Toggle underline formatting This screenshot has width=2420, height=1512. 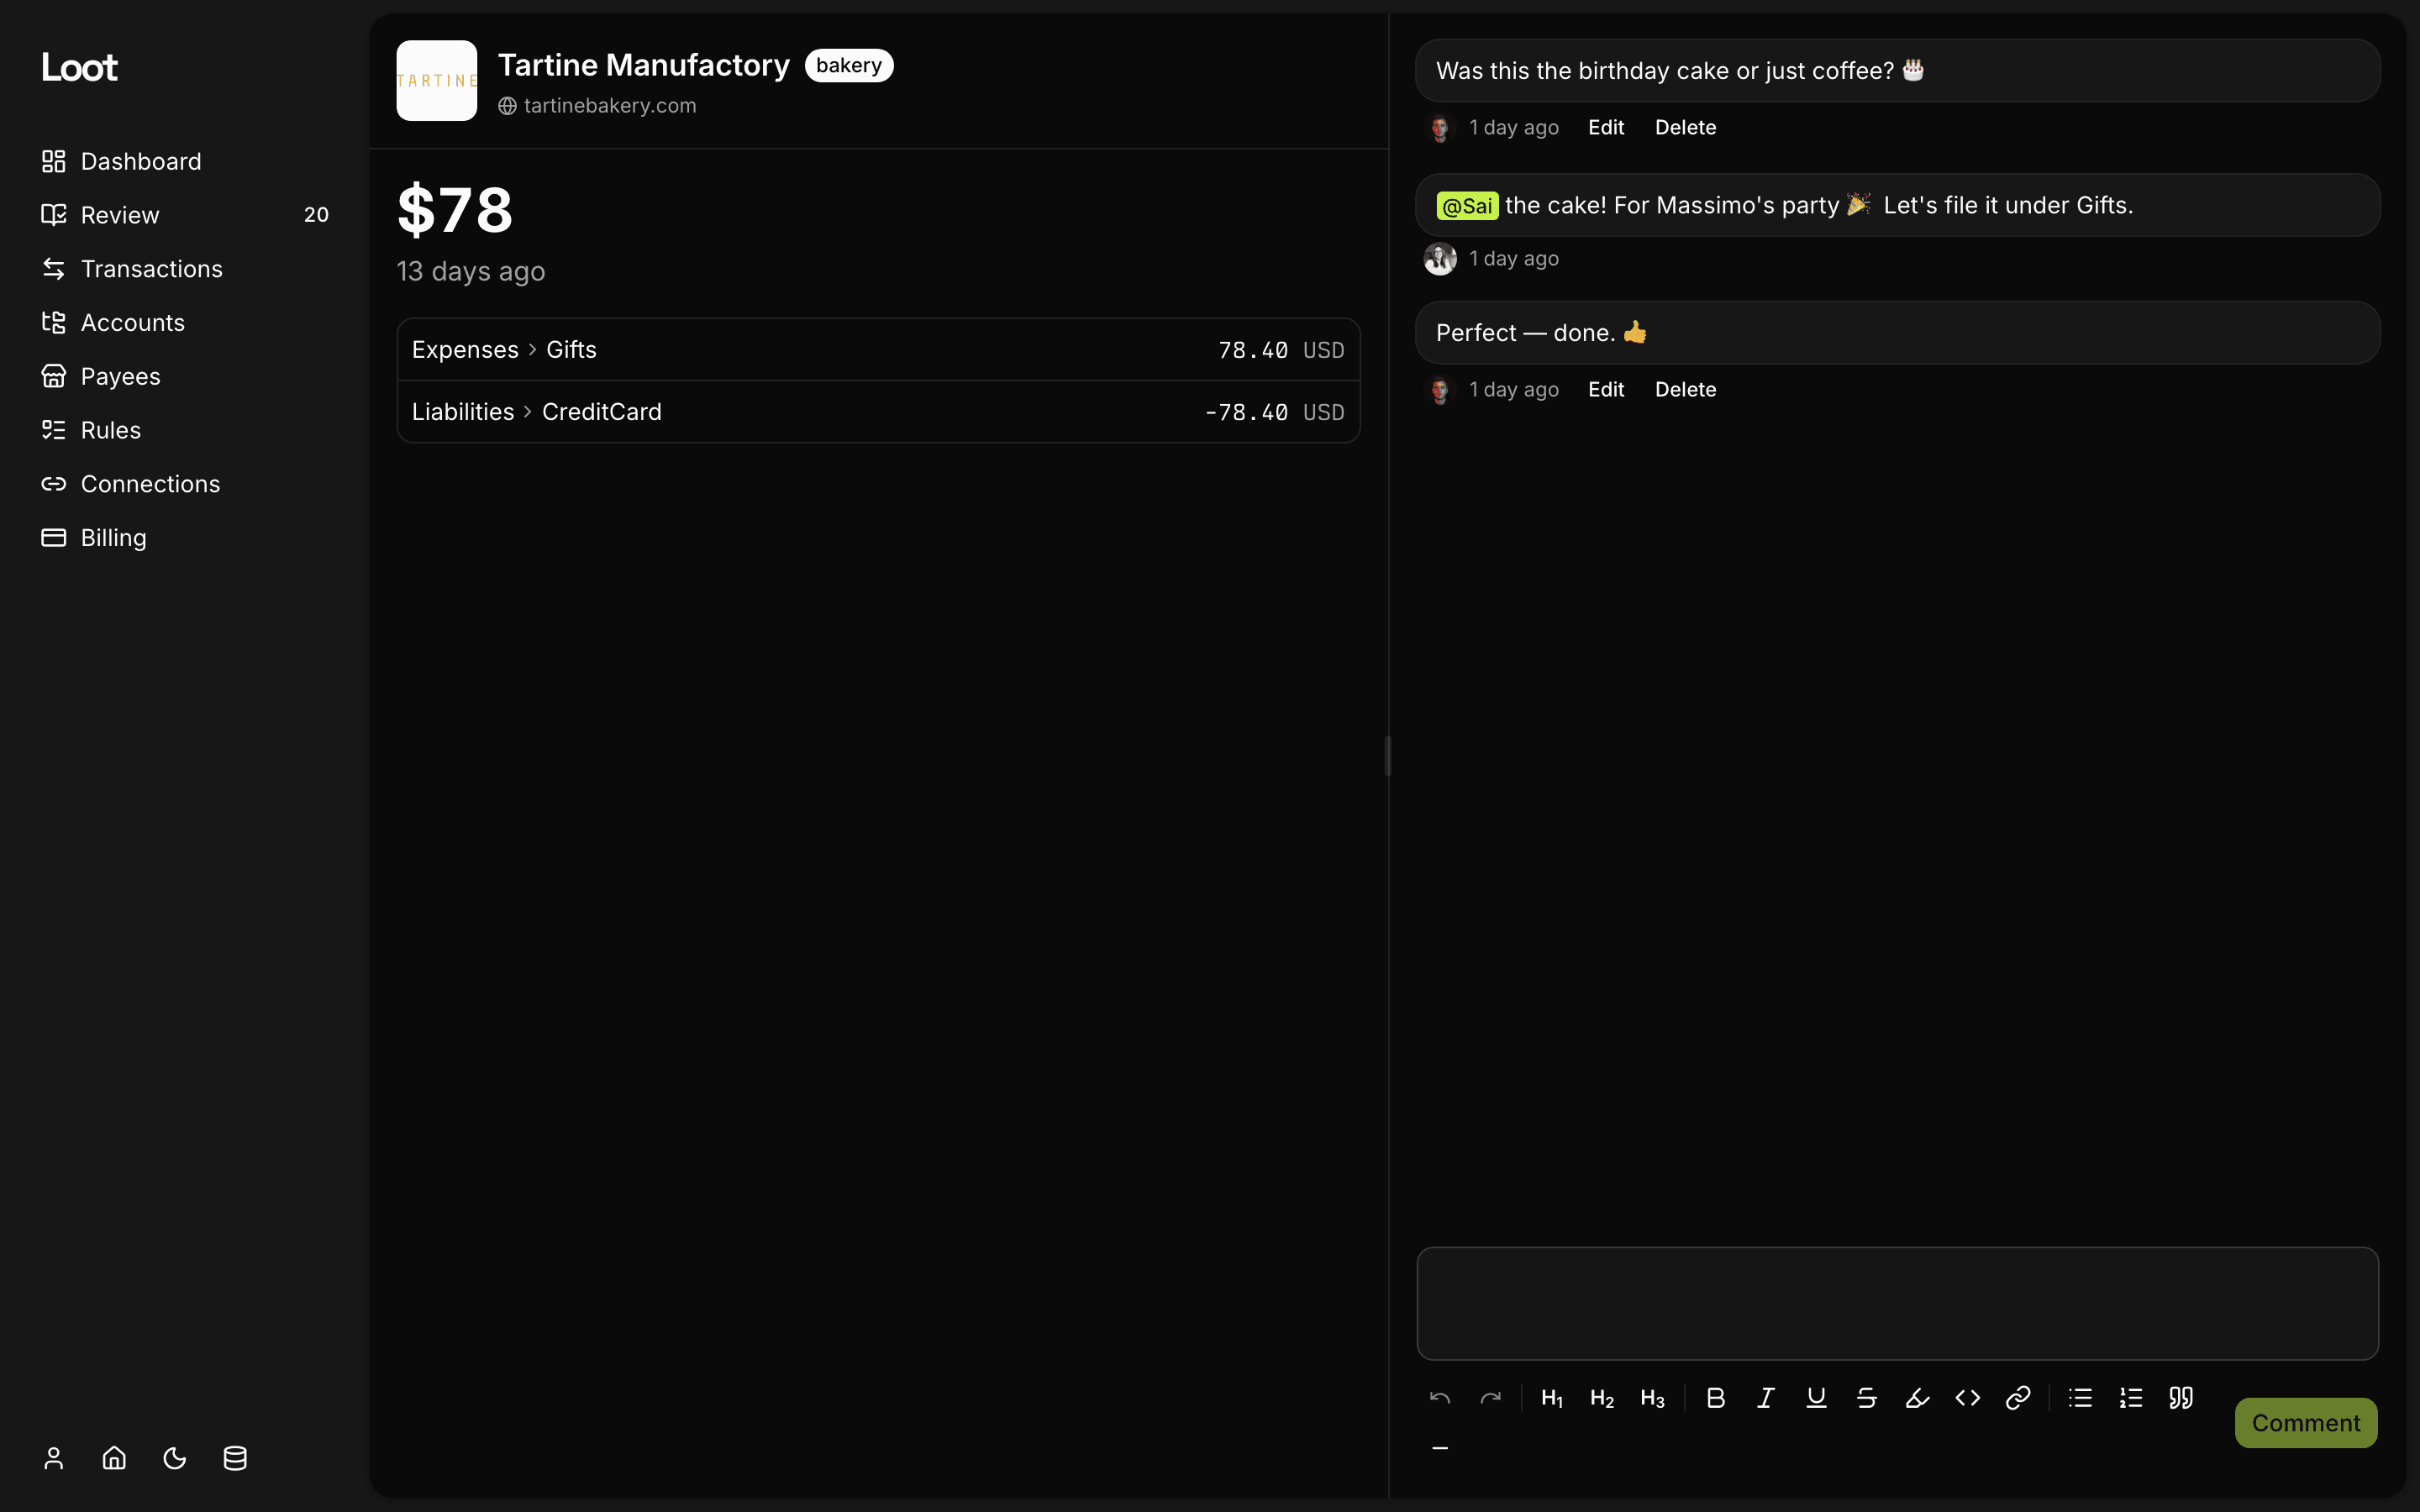coord(1816,1398)
